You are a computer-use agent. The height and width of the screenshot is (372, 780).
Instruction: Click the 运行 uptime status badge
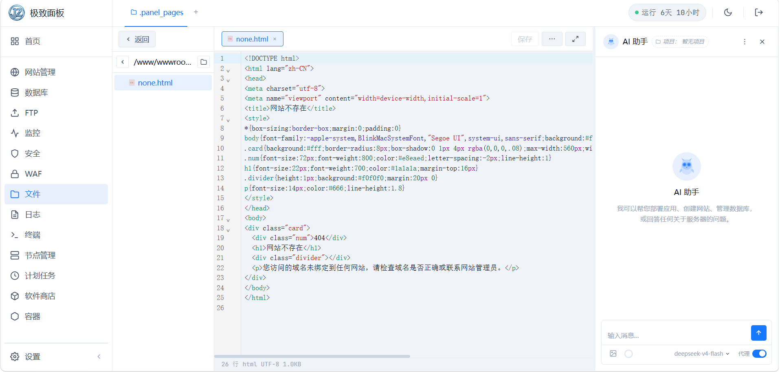point(667,13)
